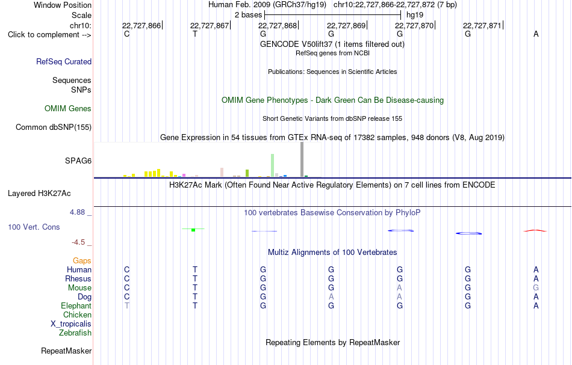
Task: Click position label 22,727,870
Action: (x=414, y=25)
